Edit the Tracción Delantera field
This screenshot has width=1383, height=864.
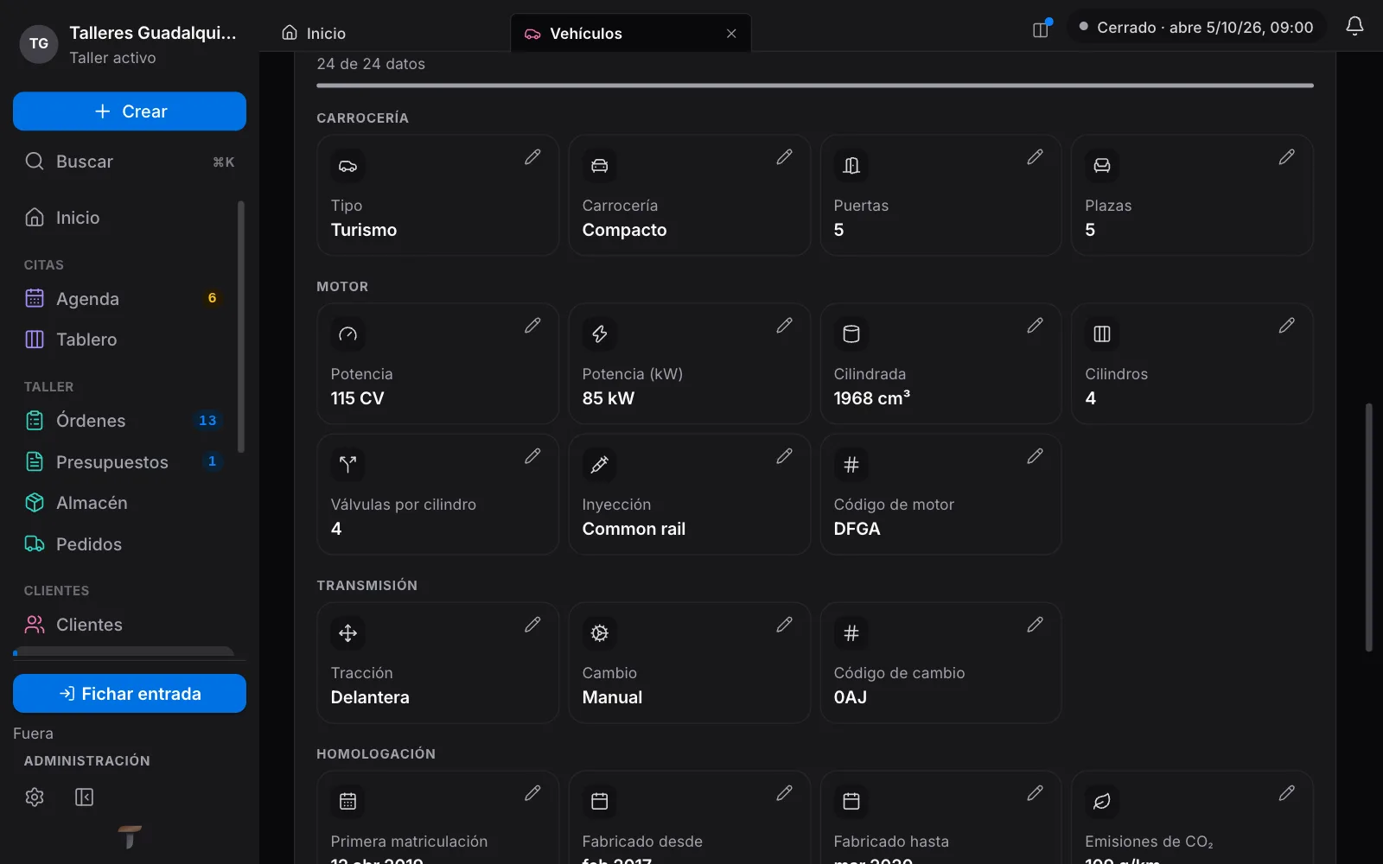pyautogui.click(x=532, y=625)
